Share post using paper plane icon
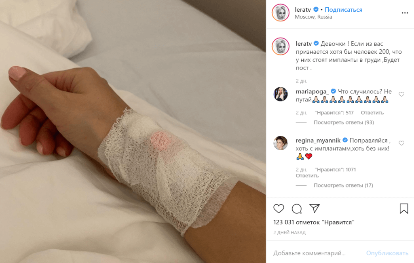414x263 pixels. pos(315,208)
